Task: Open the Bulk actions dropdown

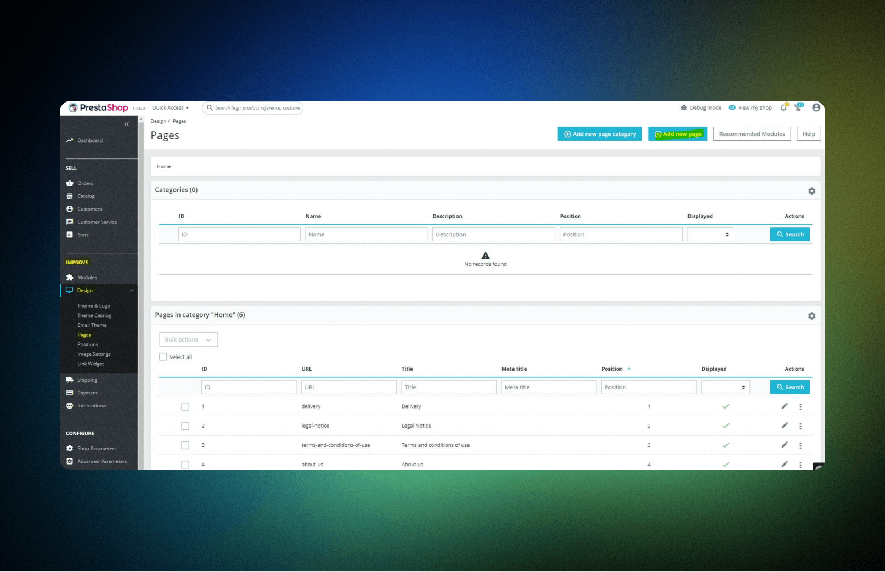Action: [188, 339]
